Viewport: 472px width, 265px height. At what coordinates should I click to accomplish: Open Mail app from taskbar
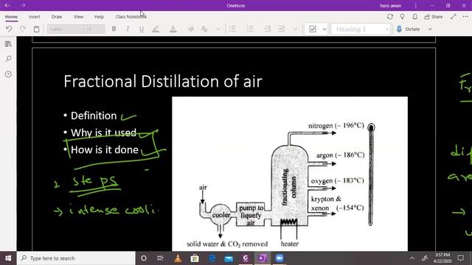(229, 258)
